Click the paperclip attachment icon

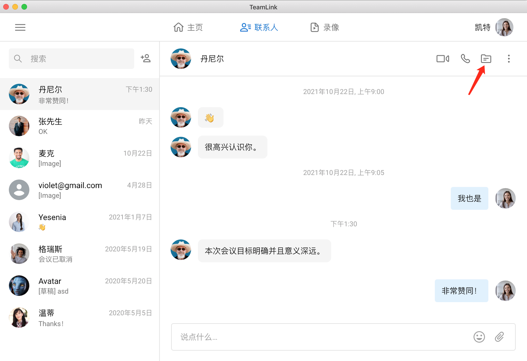pyautogui.click(x=499, y=337)
